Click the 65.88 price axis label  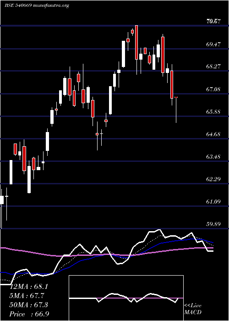[213, 112]
